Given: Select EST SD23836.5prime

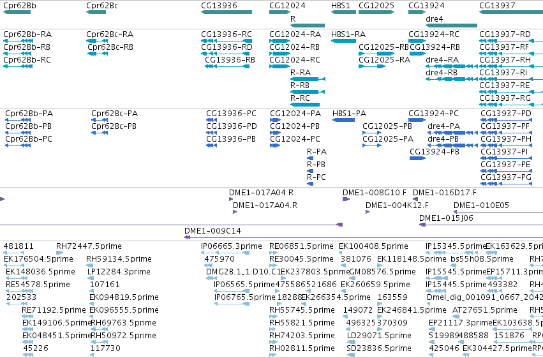Looking at the screenshot, I should pos(379,348).
